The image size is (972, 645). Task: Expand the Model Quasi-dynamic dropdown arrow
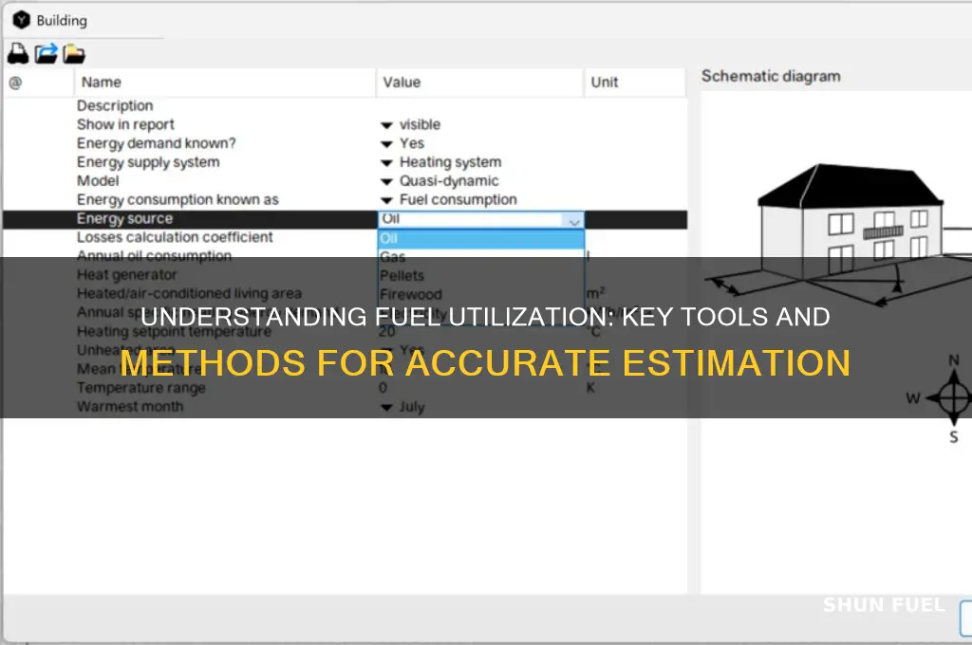pos(387,181)
